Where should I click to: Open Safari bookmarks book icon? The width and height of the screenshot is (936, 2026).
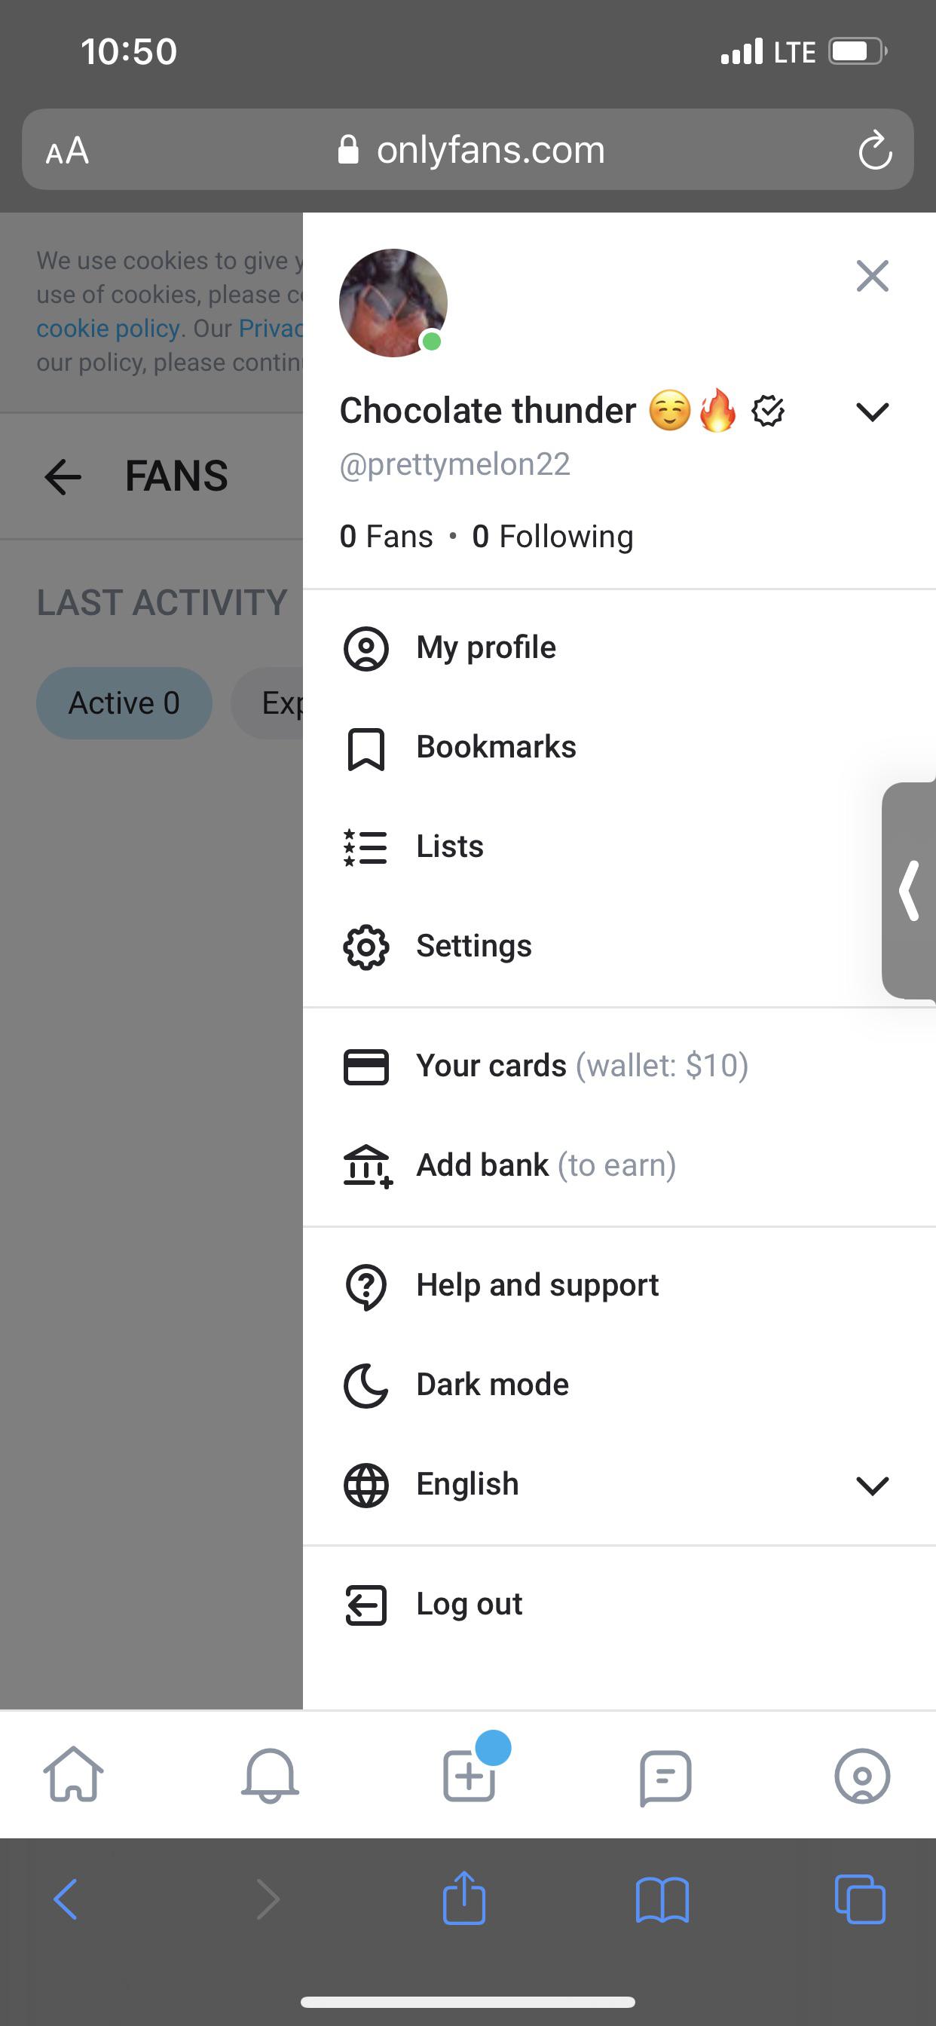point(662,1900)
